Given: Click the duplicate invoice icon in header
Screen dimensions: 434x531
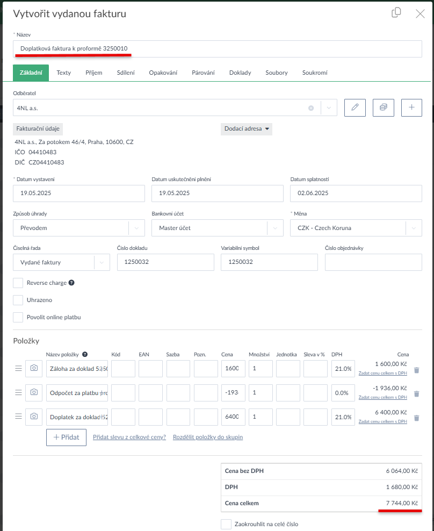Looking at the screenshot, I should [396, 13].
